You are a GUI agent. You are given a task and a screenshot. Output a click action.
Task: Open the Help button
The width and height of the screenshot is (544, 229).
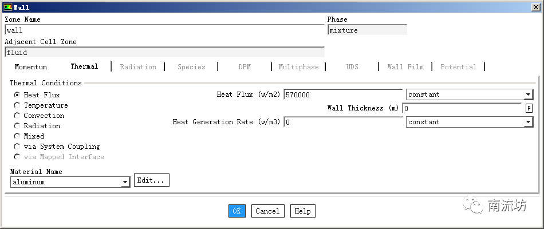[x=302, y=211]
